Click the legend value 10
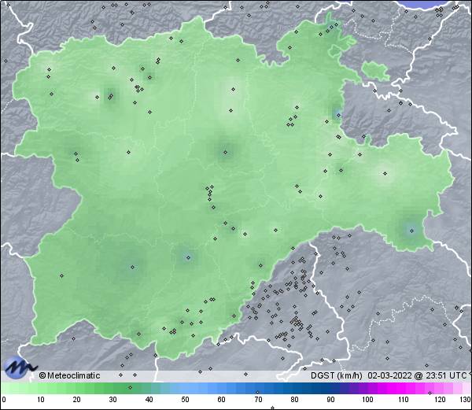 [40, 400]
